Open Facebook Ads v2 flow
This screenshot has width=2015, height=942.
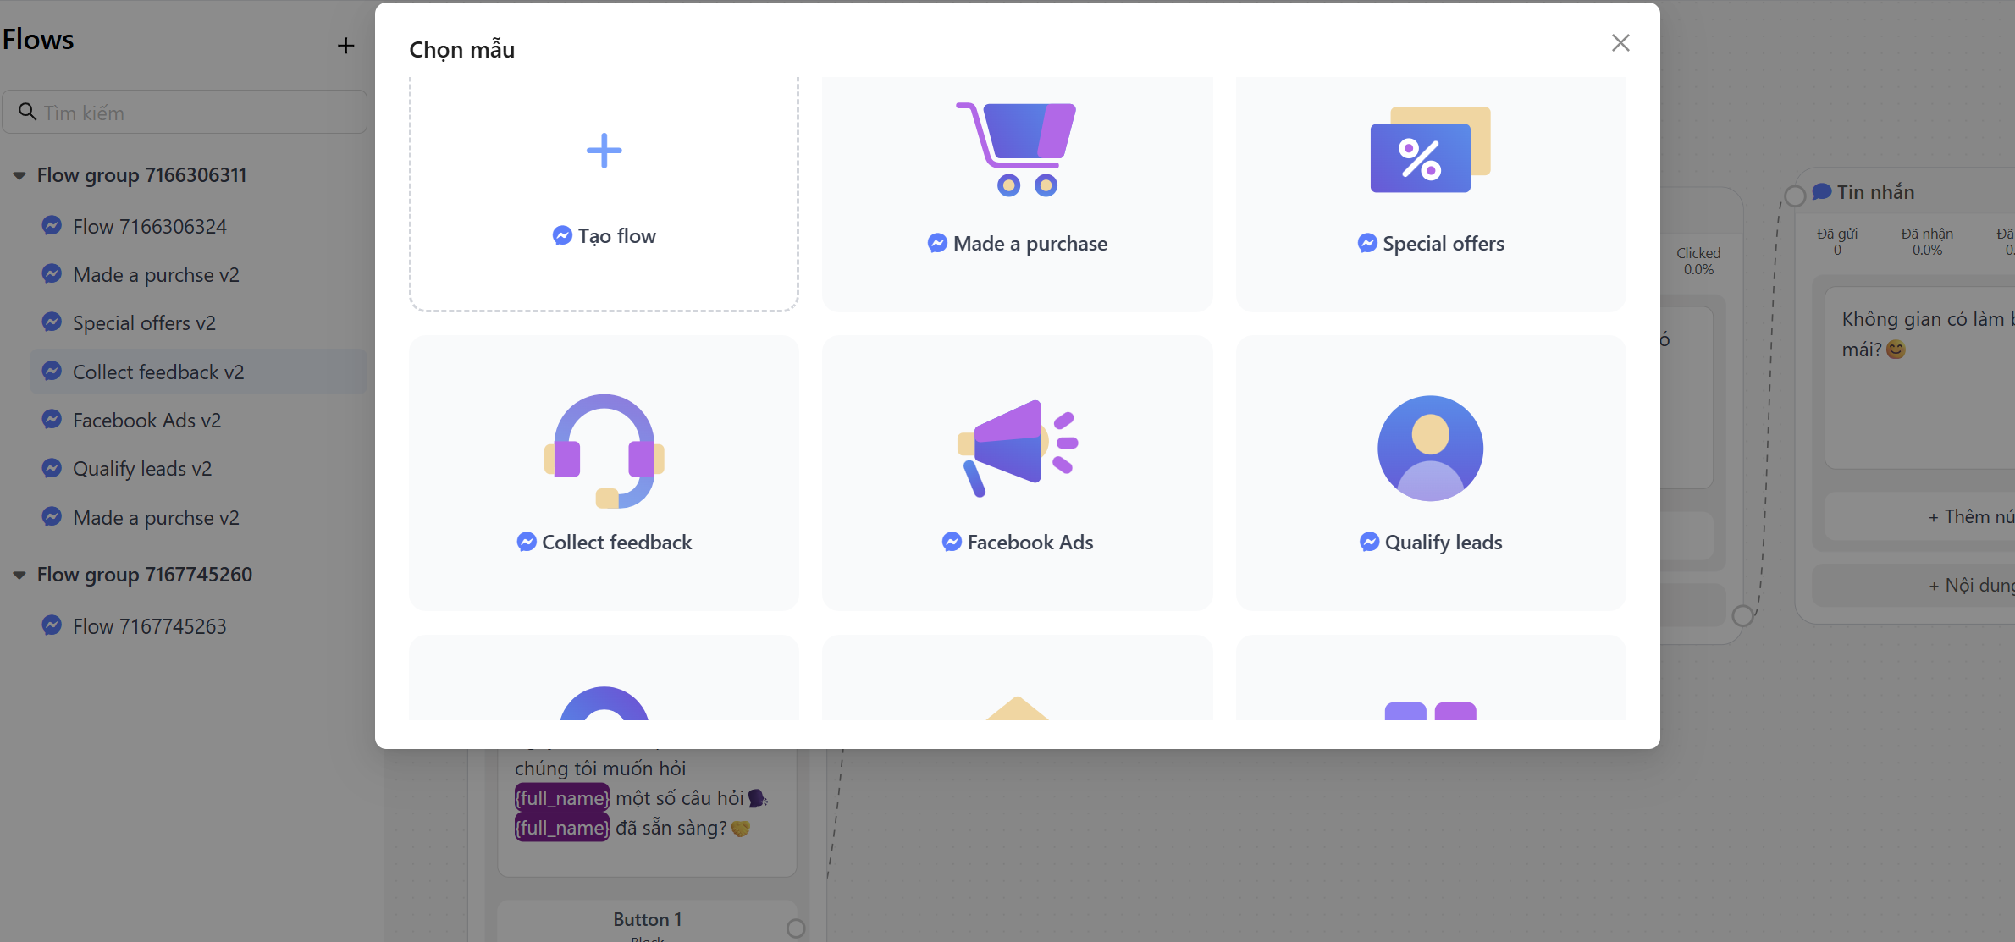click(146, 421)
